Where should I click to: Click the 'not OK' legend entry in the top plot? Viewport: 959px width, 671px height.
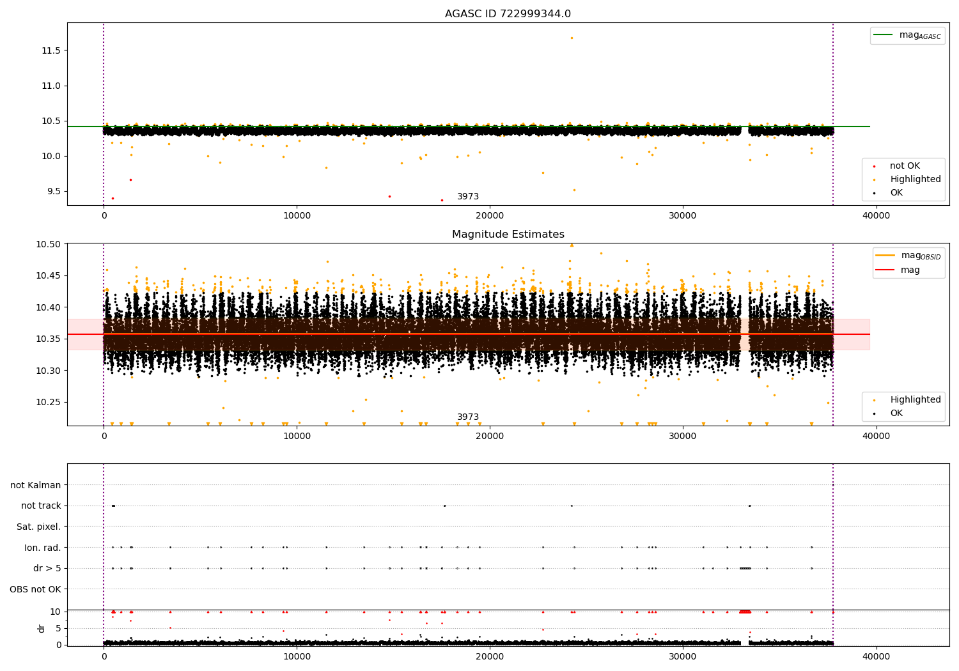[905, 166]
